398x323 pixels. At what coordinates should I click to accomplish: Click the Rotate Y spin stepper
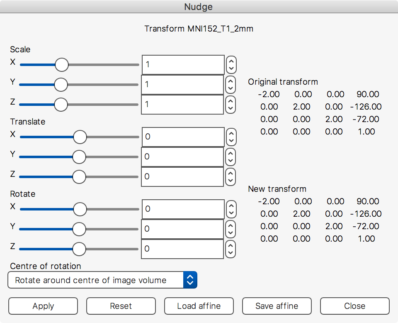[x=231, y=229]
